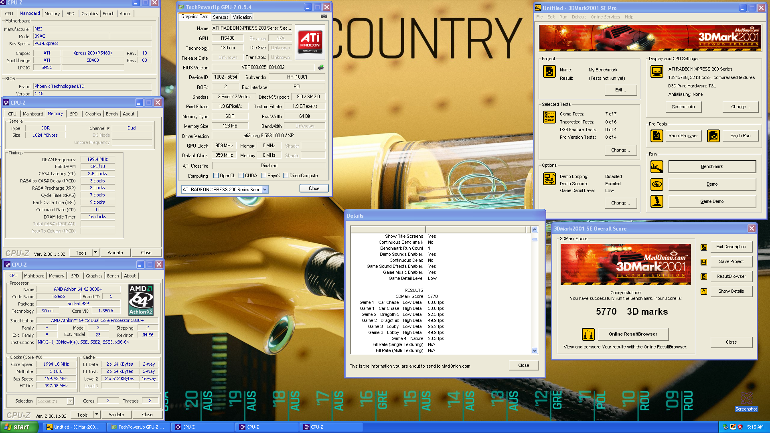Screen dimensions: 770x433
Task: Click the Details list scroll up arrow
Action: click(535, 230)
